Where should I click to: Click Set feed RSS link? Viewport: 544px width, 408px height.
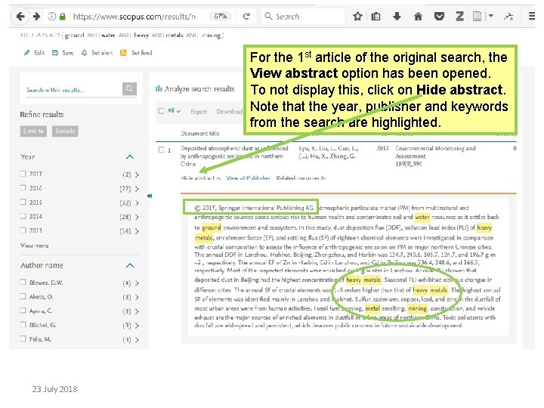(136, 53)
